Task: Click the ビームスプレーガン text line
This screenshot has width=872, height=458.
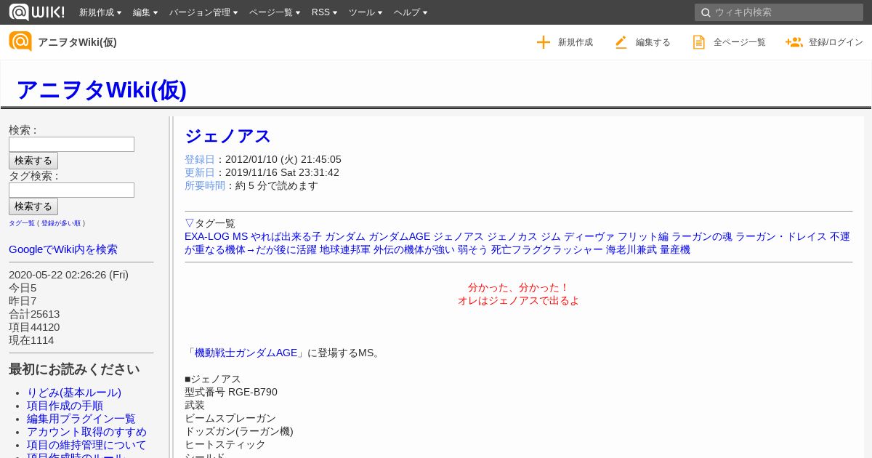Action: point(230,418)
